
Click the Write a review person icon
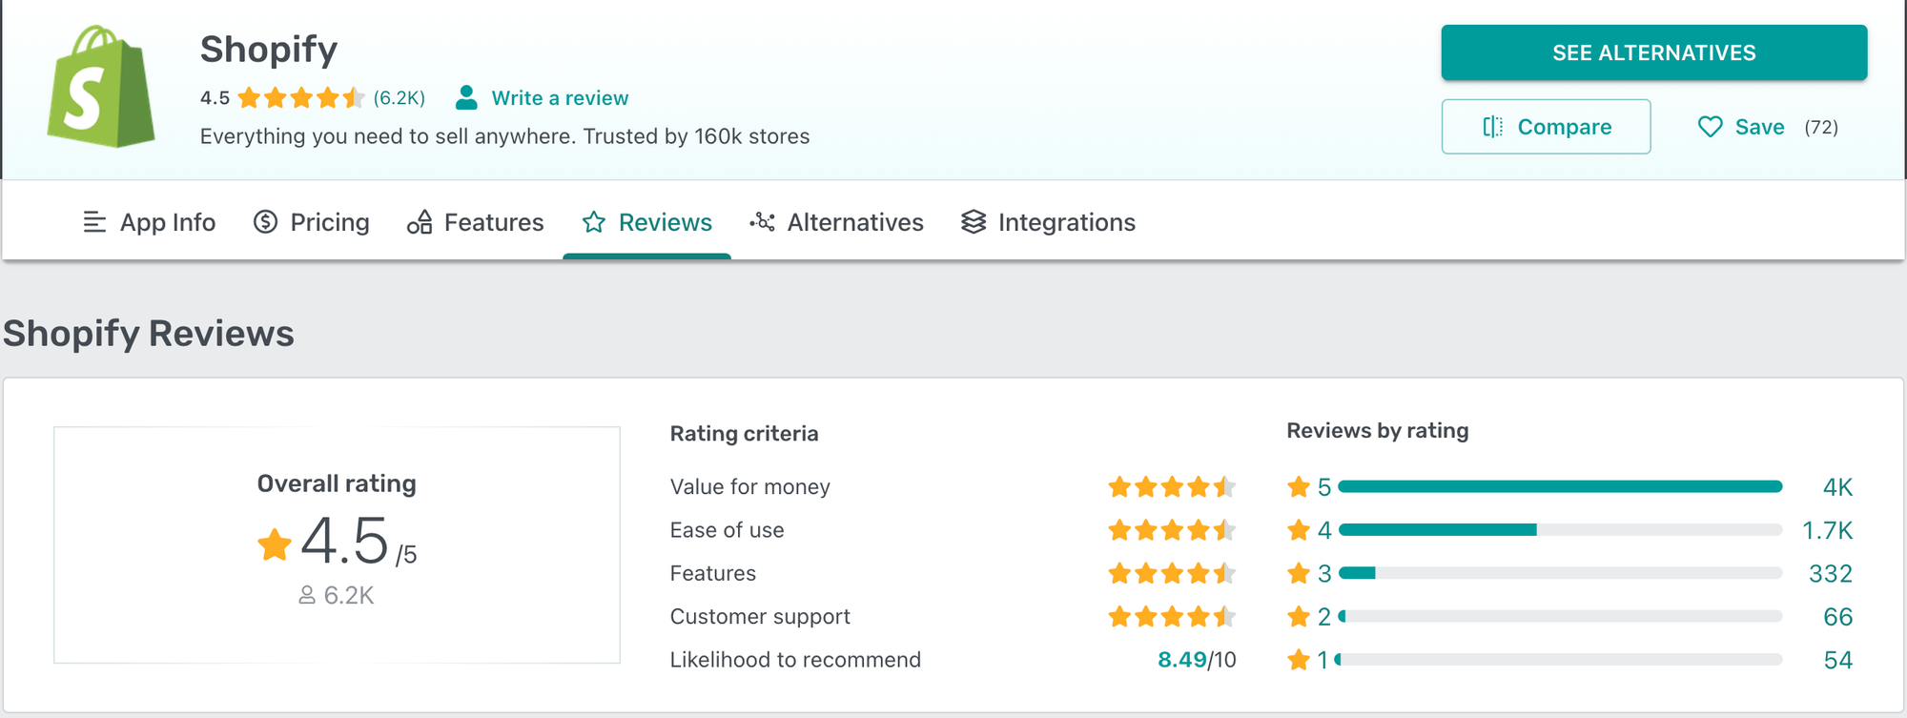pos(464,96)
